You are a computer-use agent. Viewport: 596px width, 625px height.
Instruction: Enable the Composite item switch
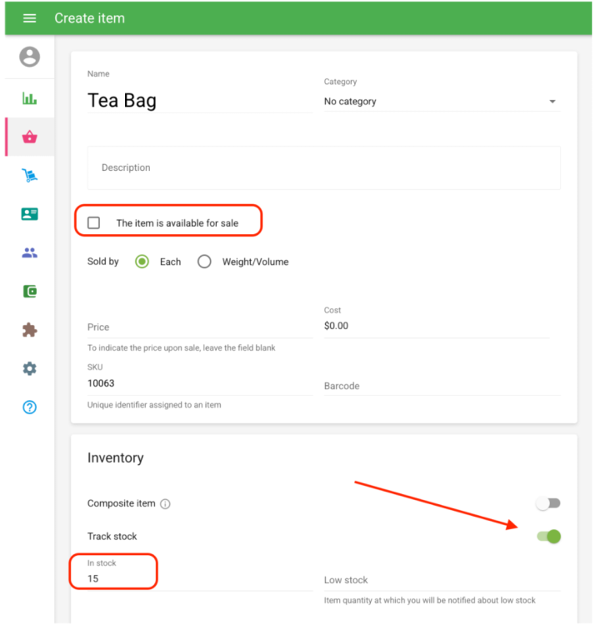click(x=548, y=503)
